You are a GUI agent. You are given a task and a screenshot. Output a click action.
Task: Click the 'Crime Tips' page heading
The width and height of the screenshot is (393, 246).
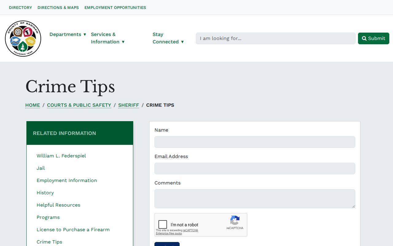(70, 86)
